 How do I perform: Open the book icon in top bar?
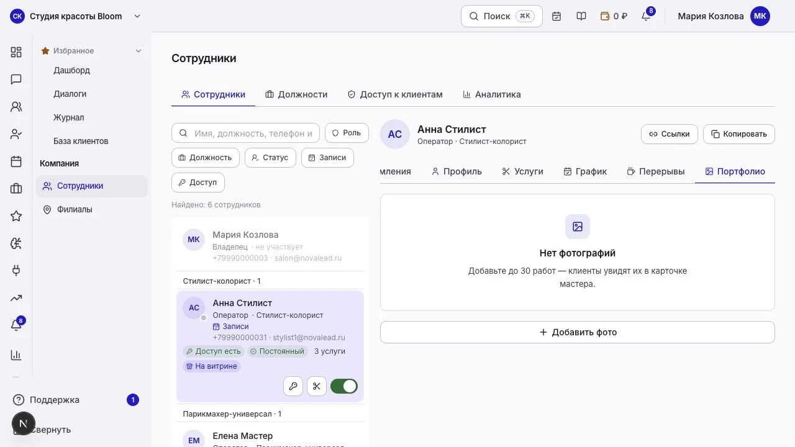pyautogui.click(x=581, y=16)
